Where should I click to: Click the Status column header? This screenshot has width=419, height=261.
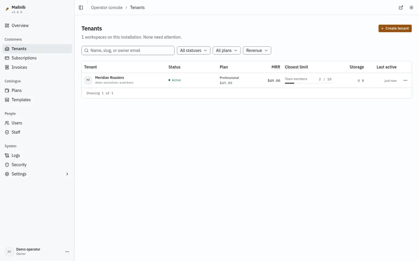(x=174, y=67)
